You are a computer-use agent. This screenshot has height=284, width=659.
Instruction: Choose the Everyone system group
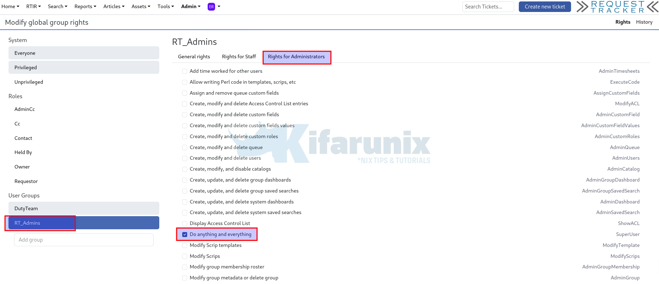84,53
